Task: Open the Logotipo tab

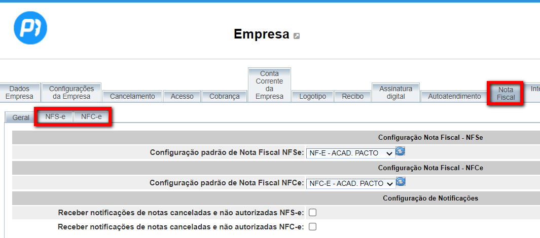Action: [313, 96]
